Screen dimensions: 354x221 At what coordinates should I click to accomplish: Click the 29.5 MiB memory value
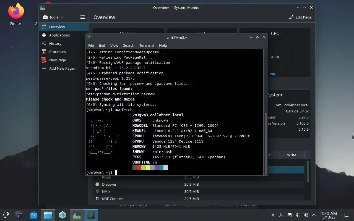pyautogui.click(x=191, y=199)
